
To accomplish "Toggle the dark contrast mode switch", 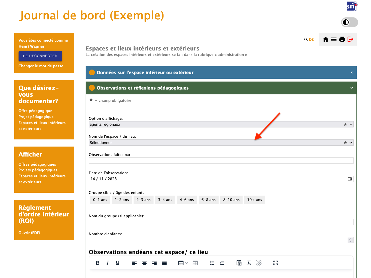I will 350,22.
